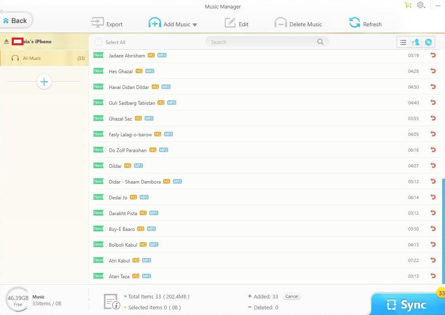Click the 07:22 duration of Atri Kabul

[x=413, y=260]
